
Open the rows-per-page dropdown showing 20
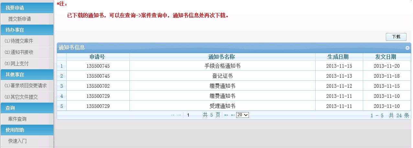tap(242, 115)
